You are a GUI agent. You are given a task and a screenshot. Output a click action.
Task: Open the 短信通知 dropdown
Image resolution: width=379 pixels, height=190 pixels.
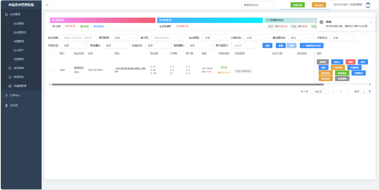tap(200, 45)
